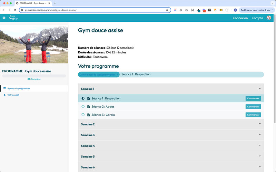The image size is (276, 172).
Task: Close the PROGRAMME : Gym douce browser tab
Action: point(49,3)
